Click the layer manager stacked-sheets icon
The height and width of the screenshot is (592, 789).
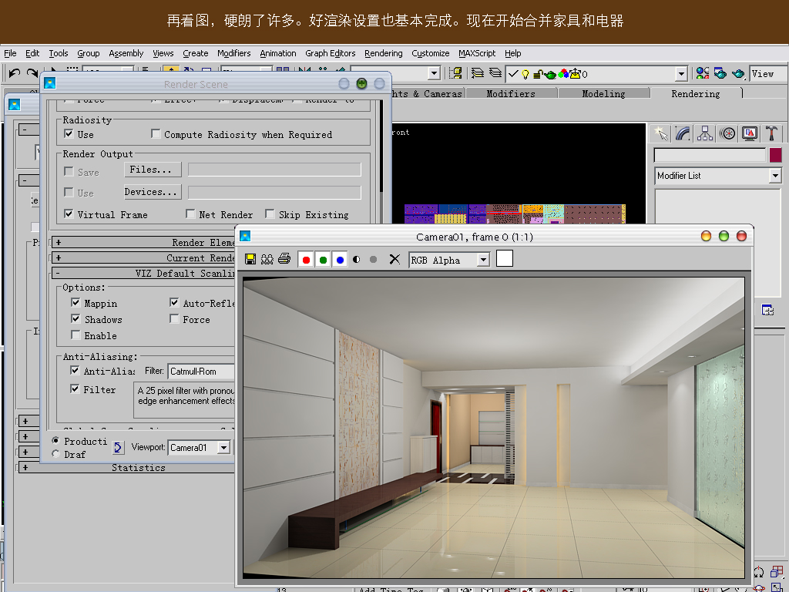pos(477,73)
